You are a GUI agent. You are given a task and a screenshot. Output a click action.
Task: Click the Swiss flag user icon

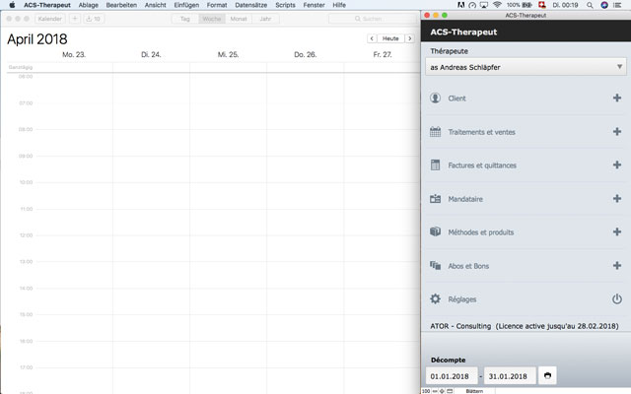click(x=541, y=5)
